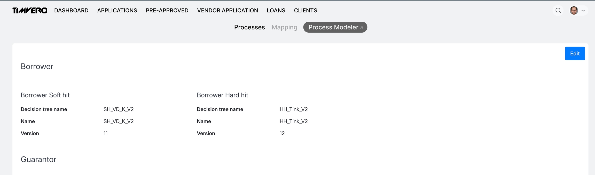Click the external-link arrow on Process Modeler
The height and width of the screenshot is (175, 595).
[362, 28]
